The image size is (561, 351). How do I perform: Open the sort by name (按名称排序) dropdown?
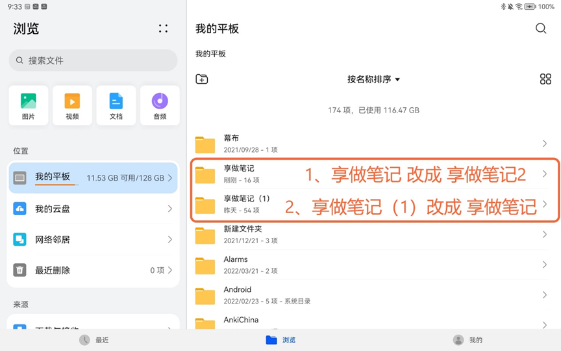coord(373,79)
